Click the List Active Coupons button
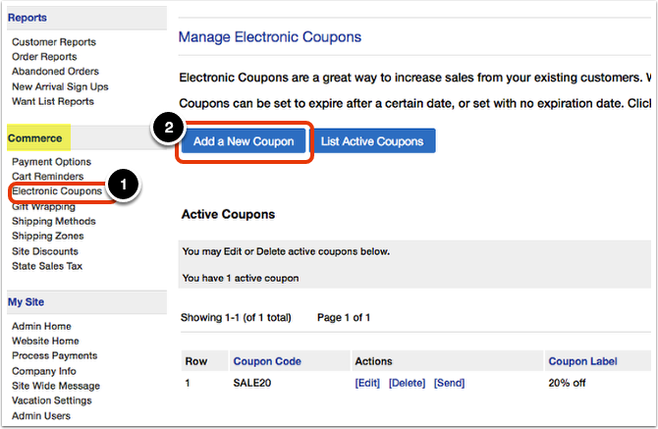 [372, 141]
